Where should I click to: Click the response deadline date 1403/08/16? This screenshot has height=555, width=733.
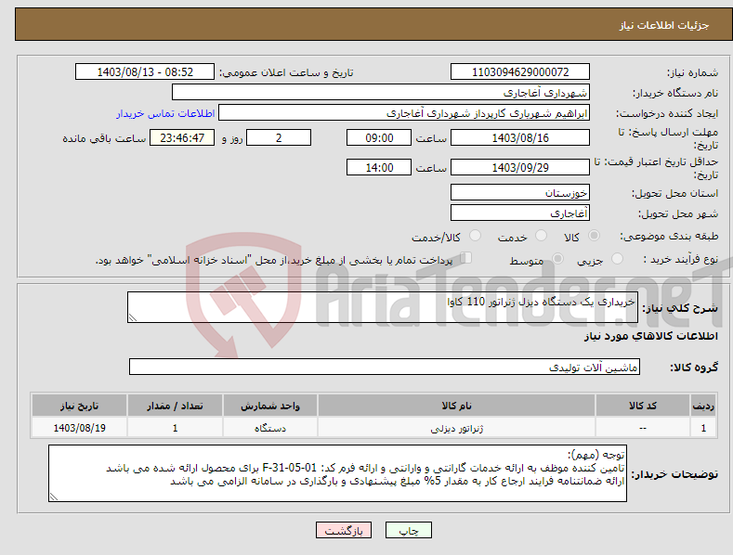[520, 137]
